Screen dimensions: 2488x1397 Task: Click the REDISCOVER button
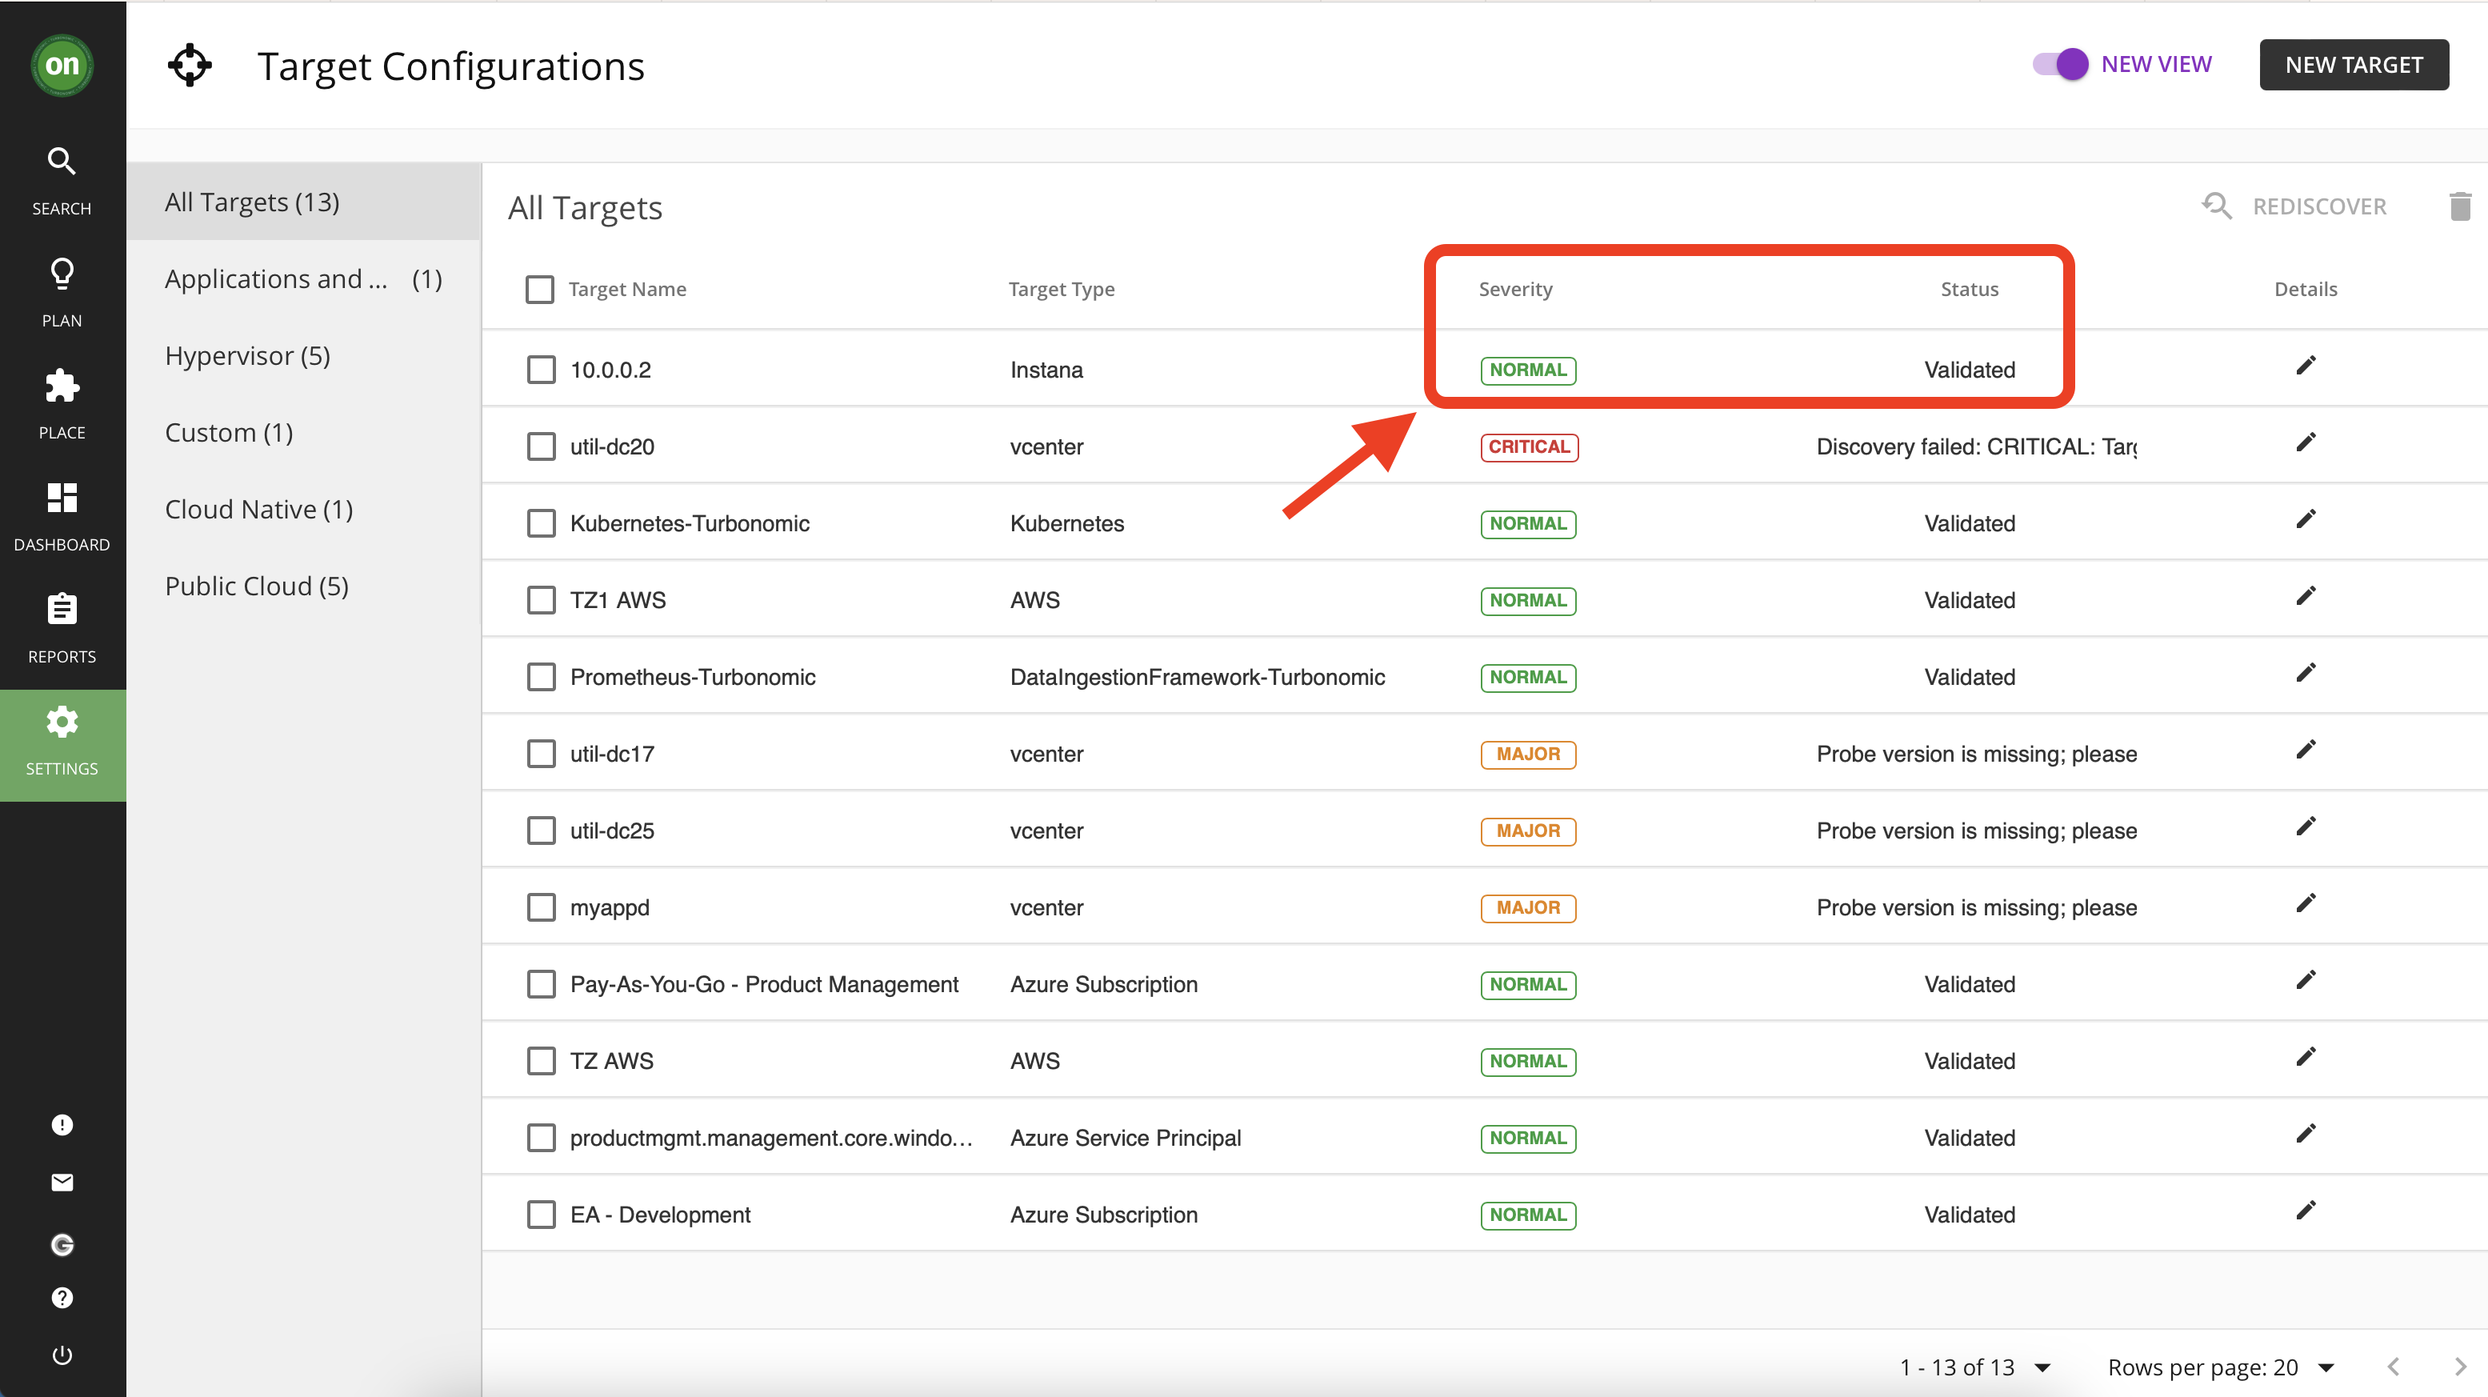click(2294, 206)
